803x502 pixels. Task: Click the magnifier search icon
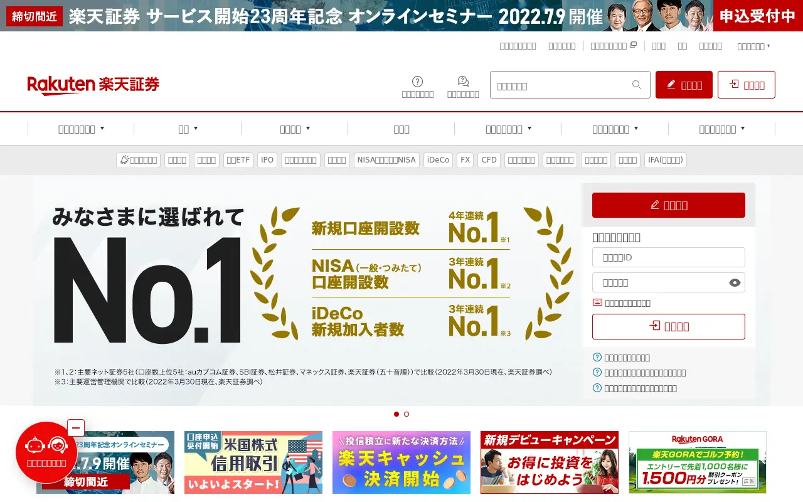(x=637, y=85)
